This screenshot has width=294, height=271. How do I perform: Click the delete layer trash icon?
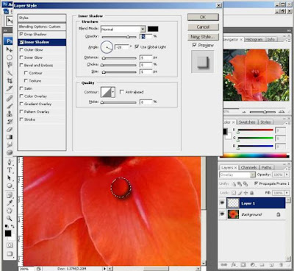[x=281, y=265]
